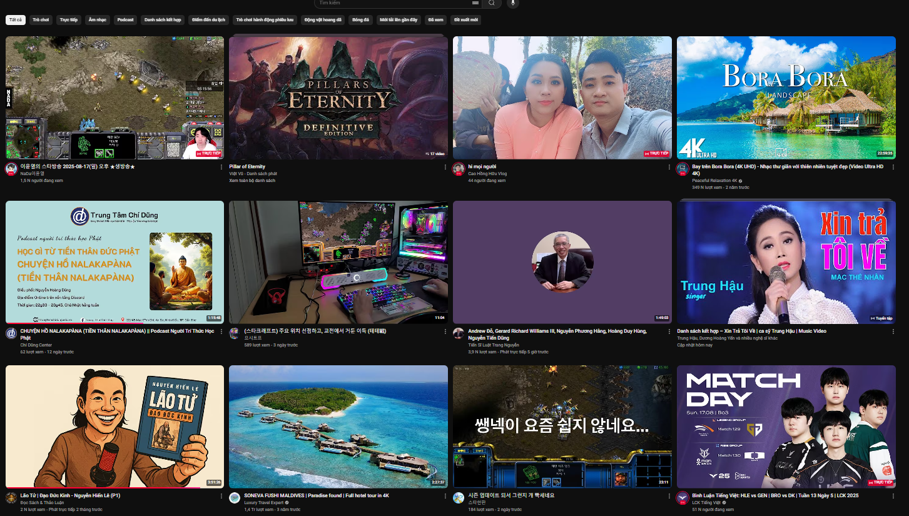Open the Maldives island aerial thumbnail

point(338,427)
